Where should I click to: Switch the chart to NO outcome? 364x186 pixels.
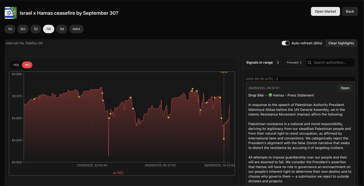pyautogui.click(x=27, y=65)
